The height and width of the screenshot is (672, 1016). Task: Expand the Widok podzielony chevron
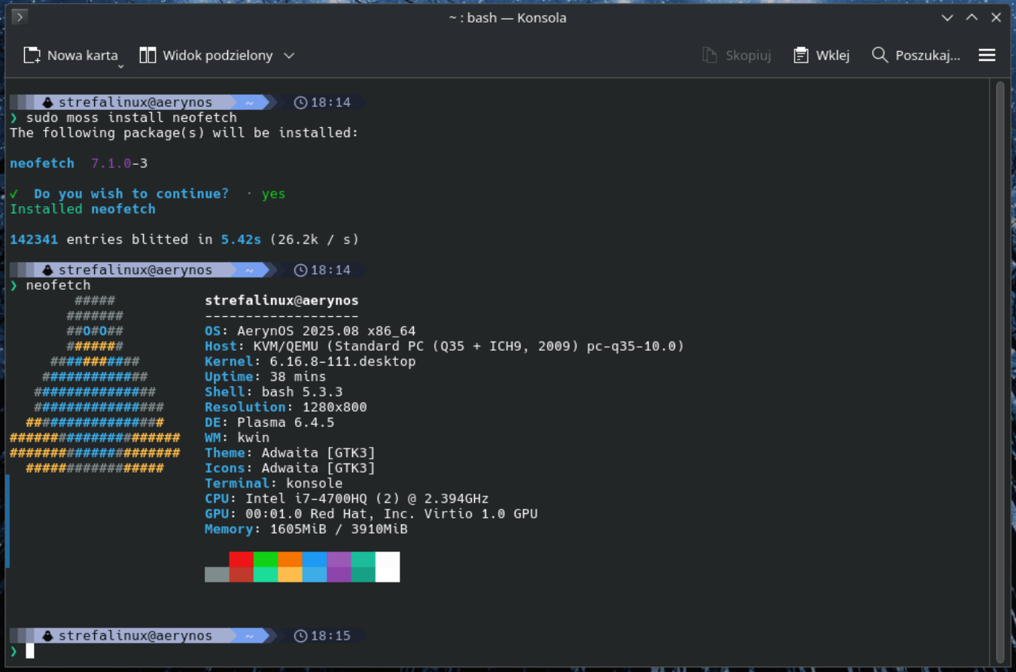[x=289, y=55]
